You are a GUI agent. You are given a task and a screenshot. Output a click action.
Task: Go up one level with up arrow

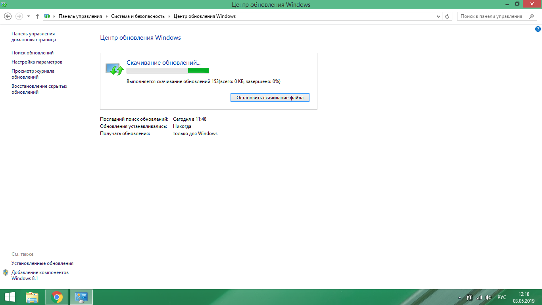[38, 16]
